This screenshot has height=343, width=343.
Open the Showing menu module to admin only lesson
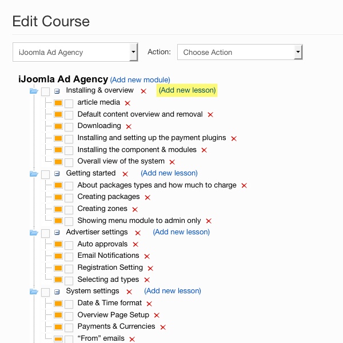coord(139,221)
